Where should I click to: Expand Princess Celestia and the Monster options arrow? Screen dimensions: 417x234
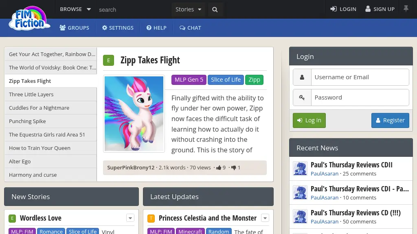265,218
